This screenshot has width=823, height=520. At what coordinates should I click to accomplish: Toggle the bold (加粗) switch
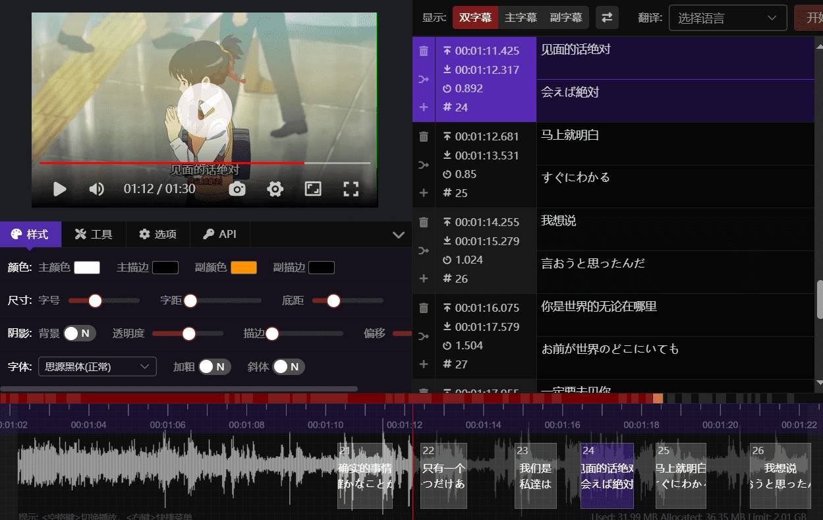tap(215, 366)
